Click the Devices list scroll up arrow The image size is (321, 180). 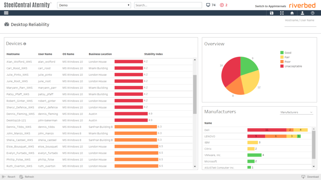click(195, 60)
